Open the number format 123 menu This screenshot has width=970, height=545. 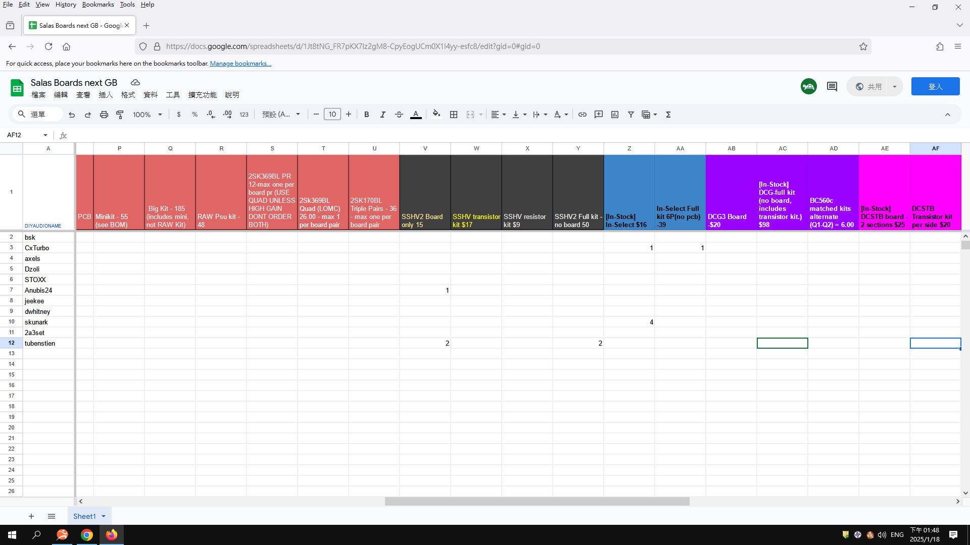tap(244, 115)
